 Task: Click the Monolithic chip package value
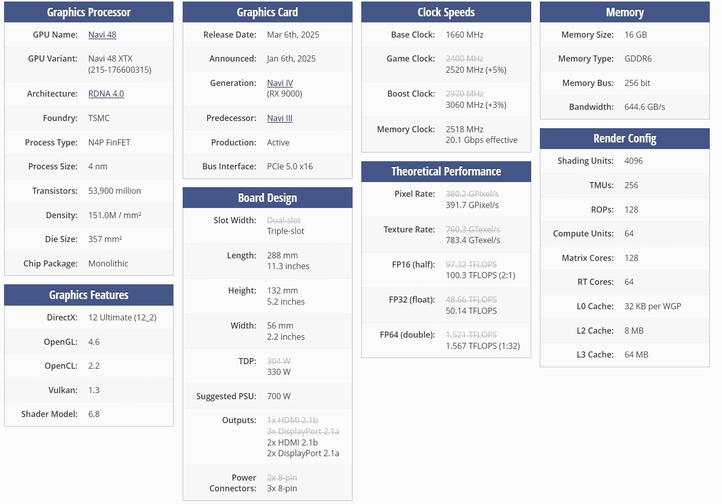108,263
